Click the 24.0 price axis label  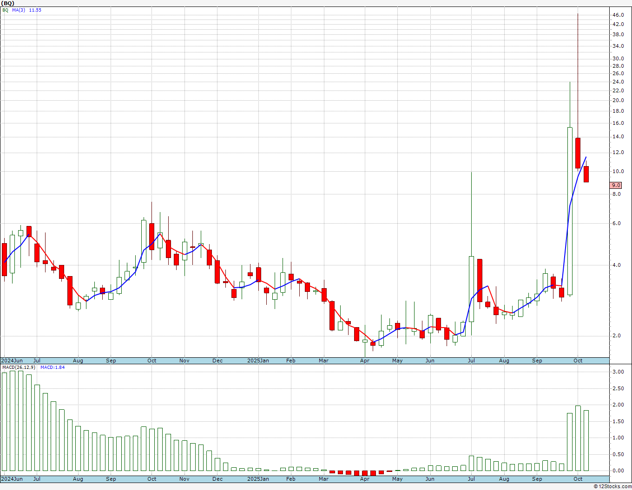pyautogui.click(x=618, y=82)
